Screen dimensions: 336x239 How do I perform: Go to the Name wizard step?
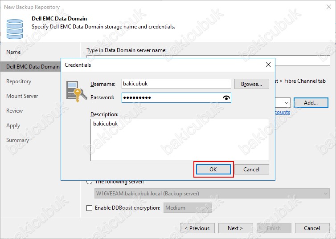click(x=13, y=52)
